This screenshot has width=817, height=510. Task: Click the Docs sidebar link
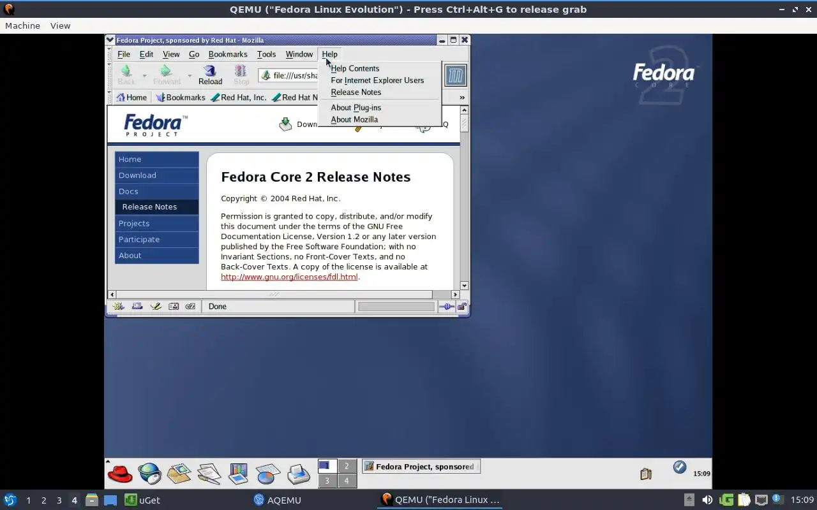[156, 191]
